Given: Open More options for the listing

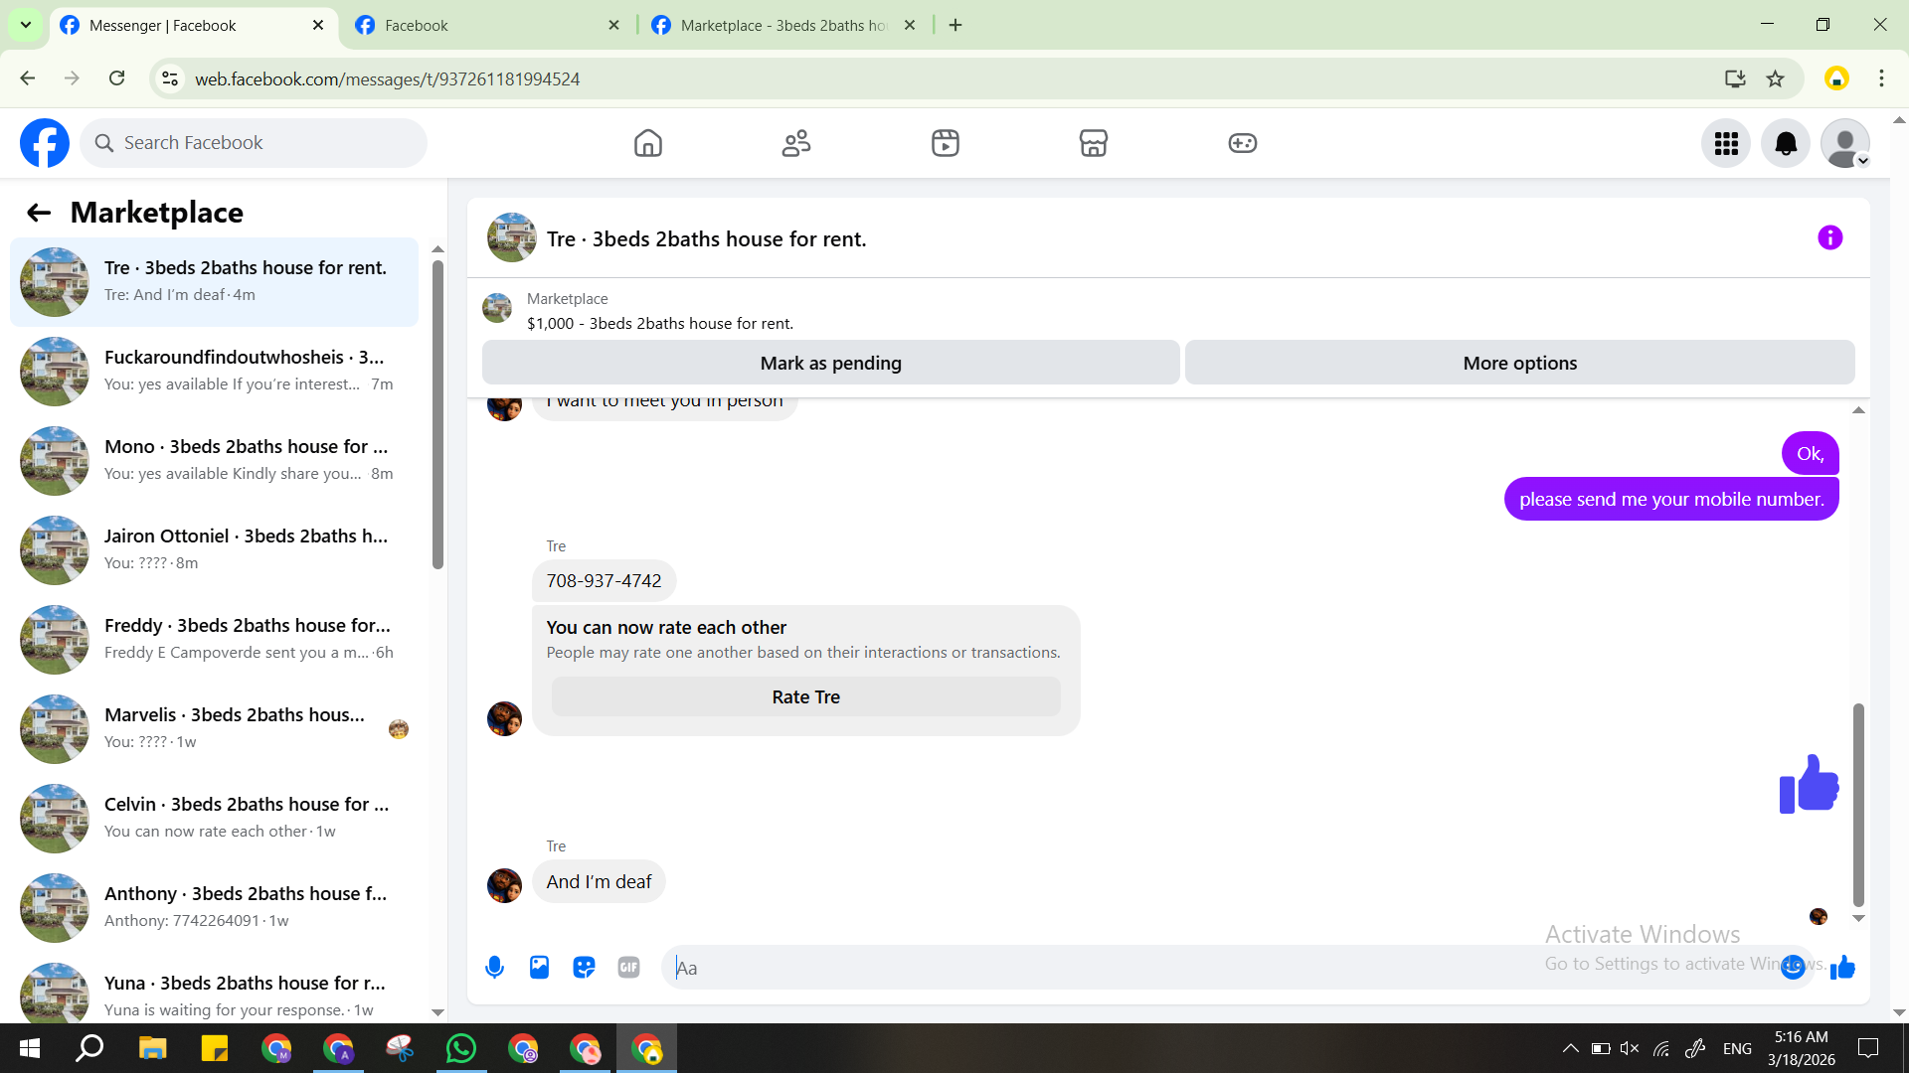Looking at the screenshot, I should click(x=1520, y=363).
